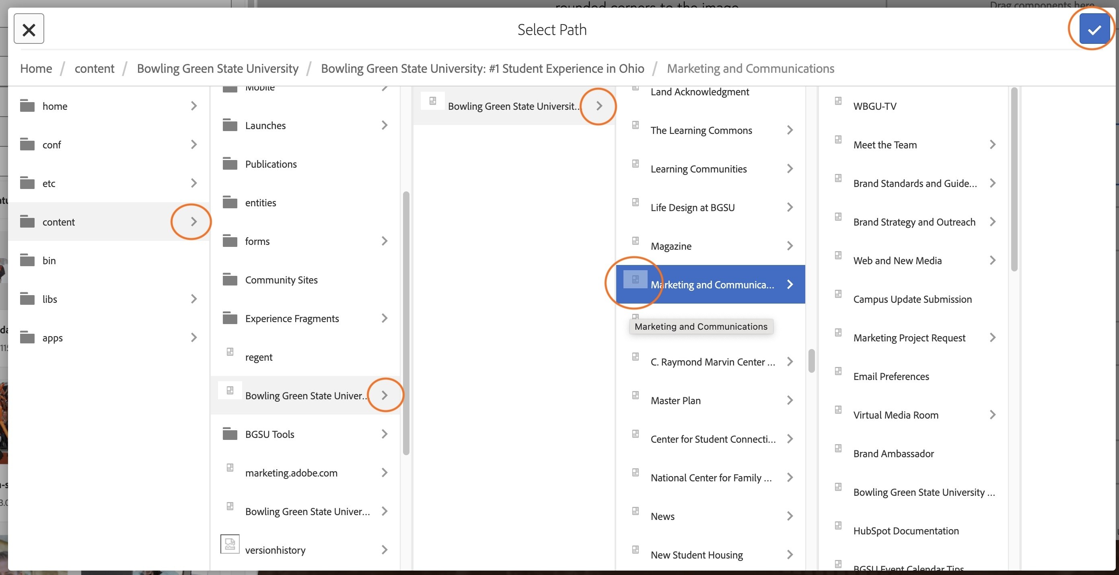Viewport: 1119px width, 575px height.
Task: Click the second column's vertical scrollbar
Action: (406, 323)
